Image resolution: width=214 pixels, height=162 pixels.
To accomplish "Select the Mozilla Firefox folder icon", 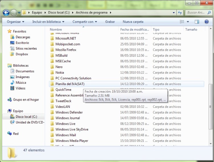I will [x=52, y=50].
